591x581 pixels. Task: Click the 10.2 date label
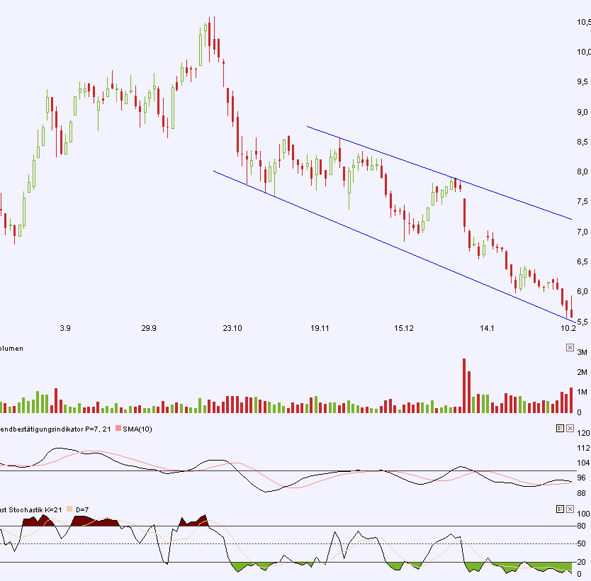click(568, 328)
